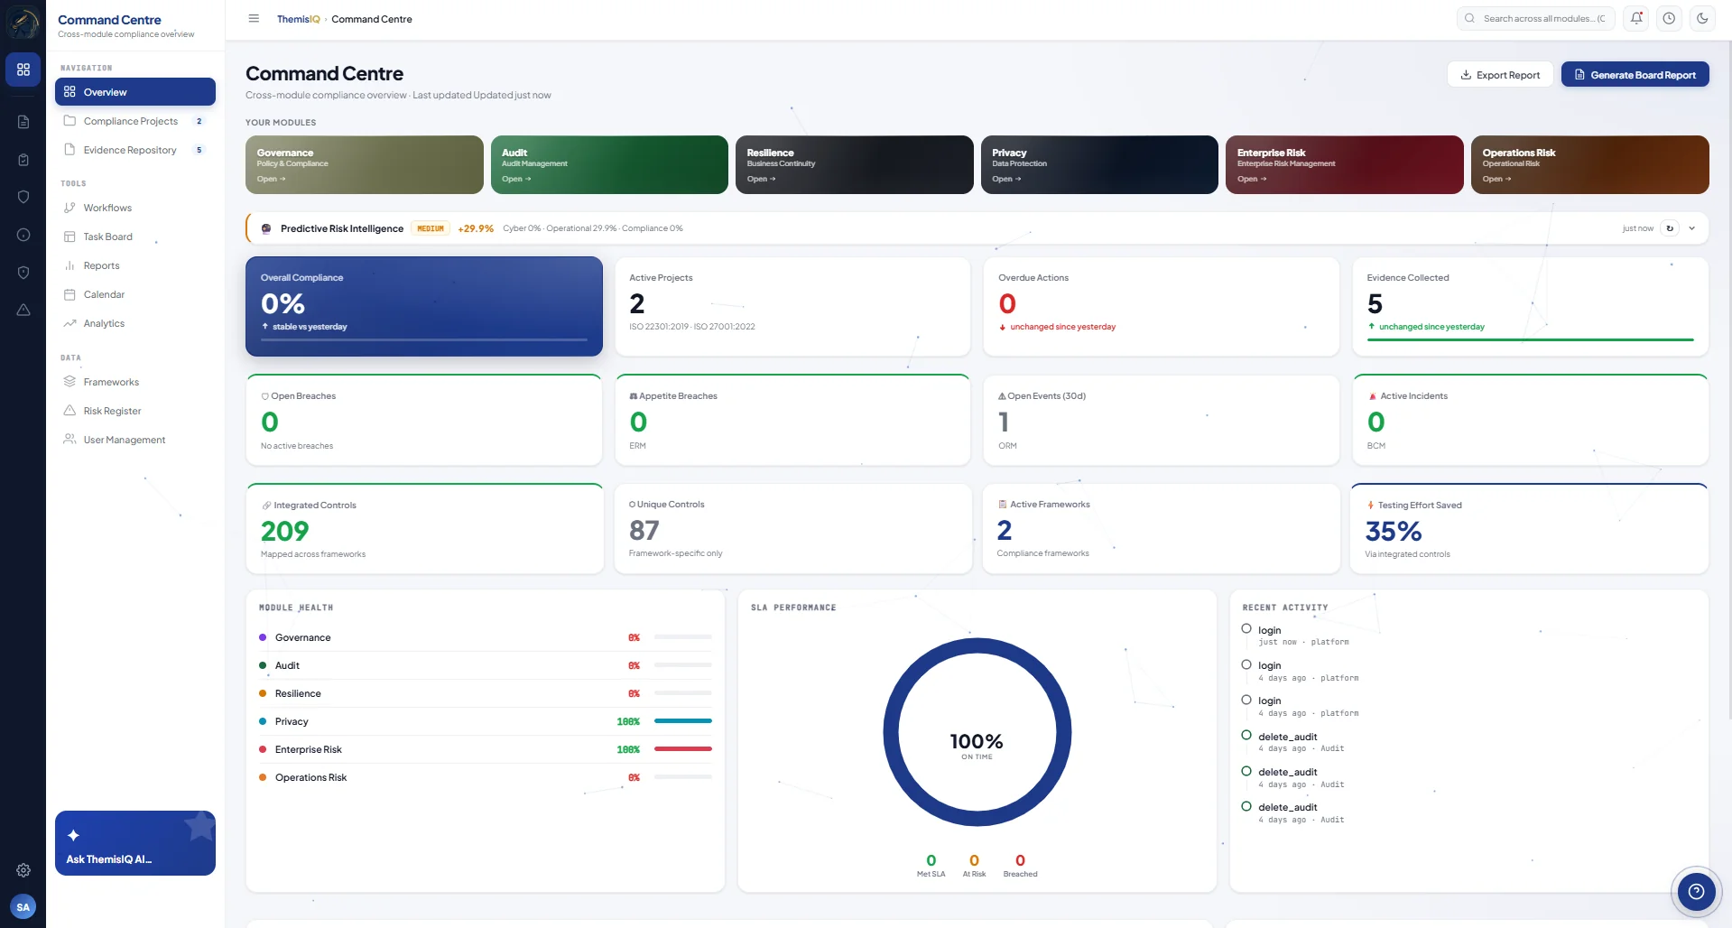
Task: Open the clock history icon in the header
Action: point(1670,19)
